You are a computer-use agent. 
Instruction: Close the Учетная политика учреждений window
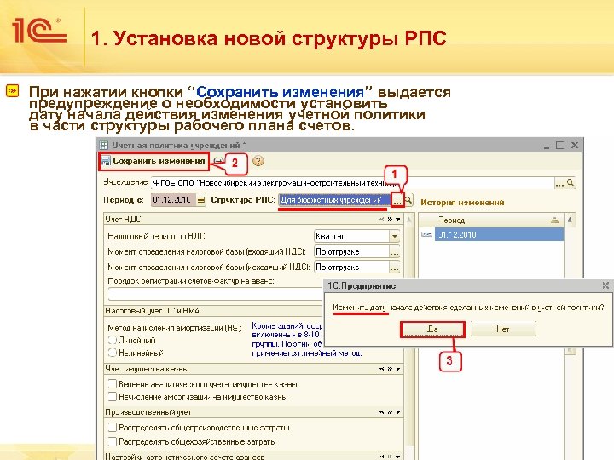coord(575,145)
